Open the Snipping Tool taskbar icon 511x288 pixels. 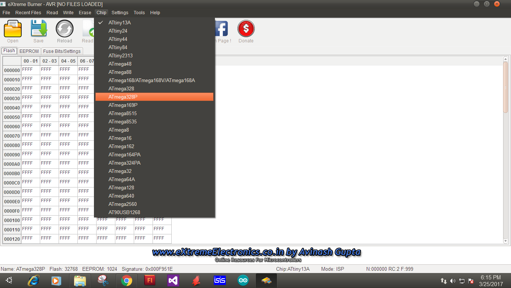click(x=103, y=280)
